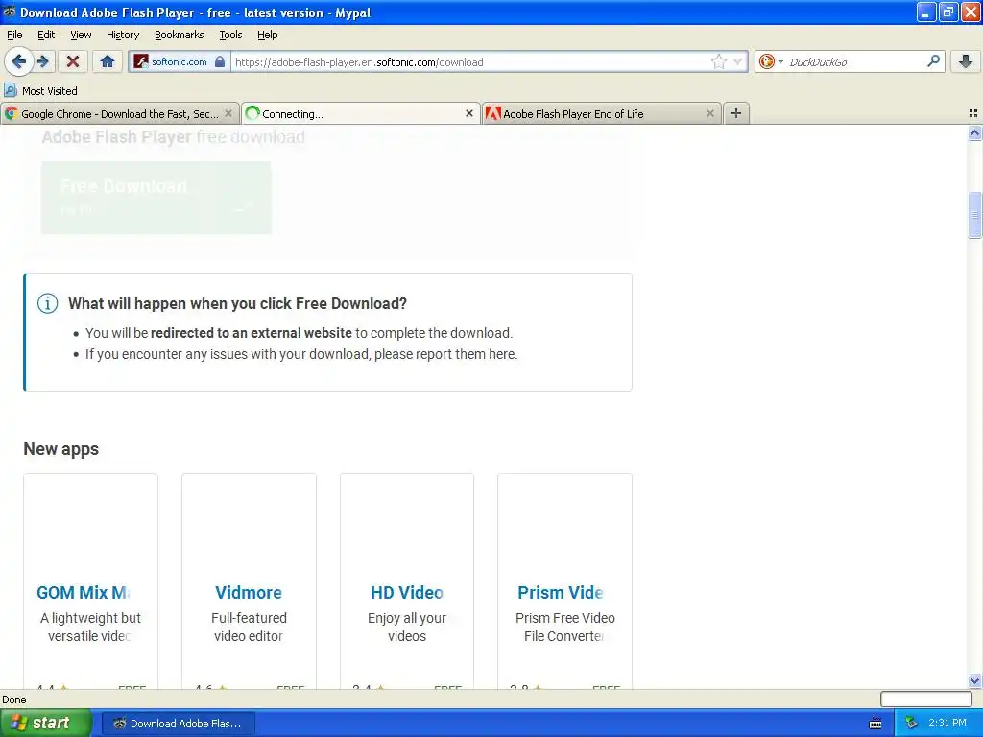
Task: Click the 2:31 PM taskbar clock
Action: 947,723
